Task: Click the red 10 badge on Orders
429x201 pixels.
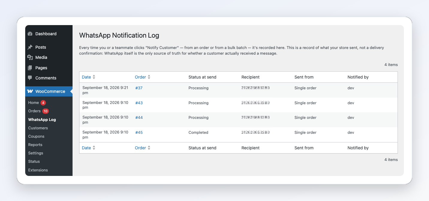Action: tap(45, 111)
